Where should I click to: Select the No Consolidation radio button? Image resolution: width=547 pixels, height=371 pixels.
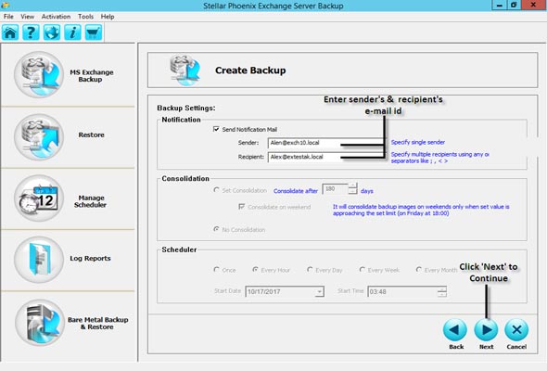coord(216,229)
